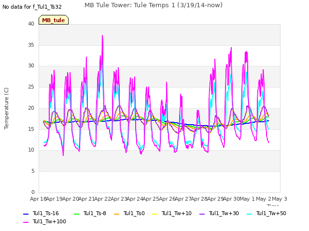Click the green Tul1_Ts-8 color swatch
The width and height of the screenshot is (309, 231).
76,214
